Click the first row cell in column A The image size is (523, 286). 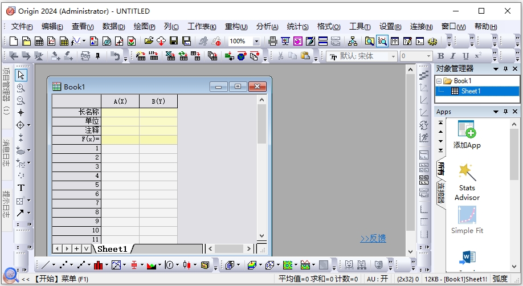(120, 149)
